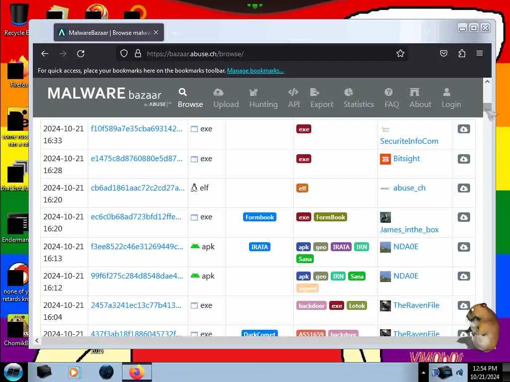Open the Upload navigation item
The height and width of the screenshot is (382, 510).
click(226, 98)
